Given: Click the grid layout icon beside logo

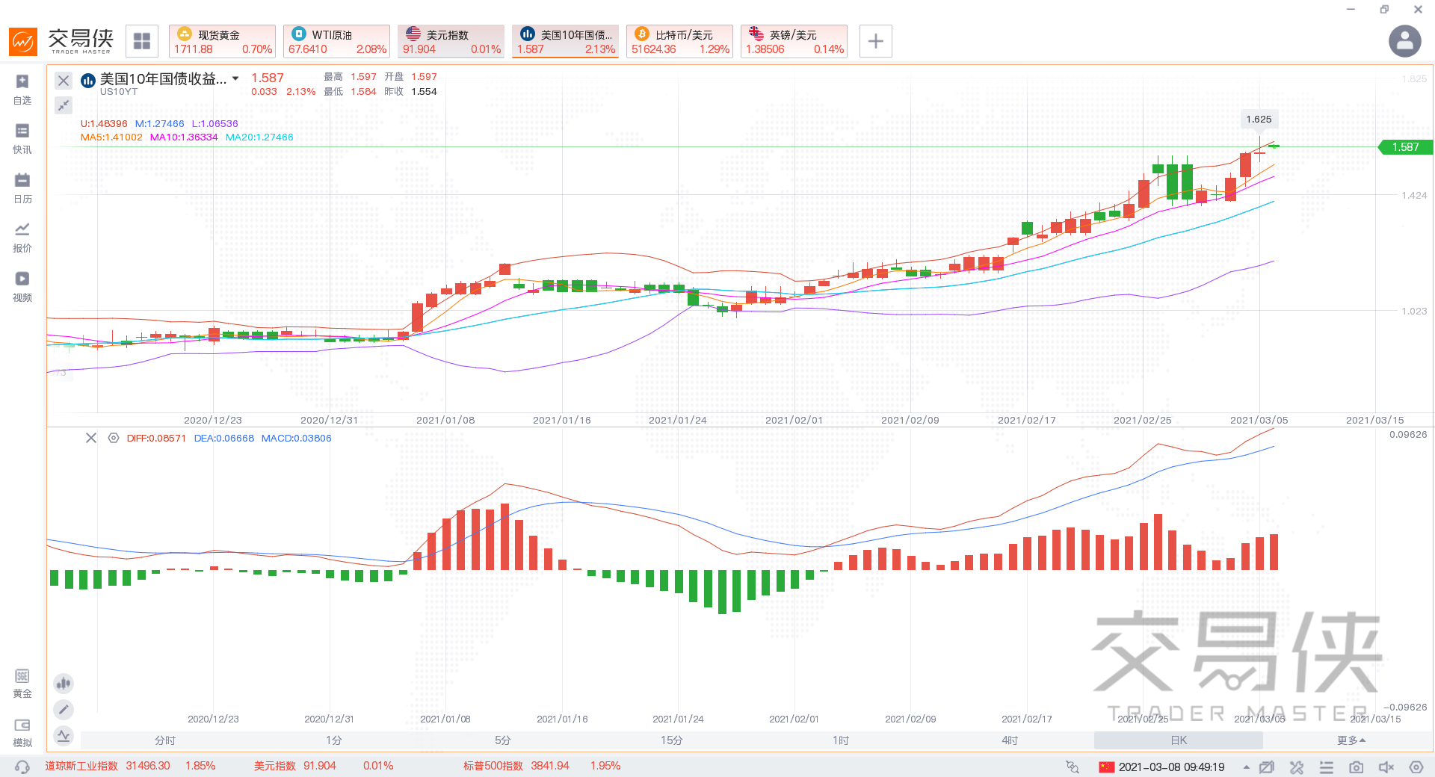Looking at the screenshot, I should pyautogui.click(x=142, y=41).
